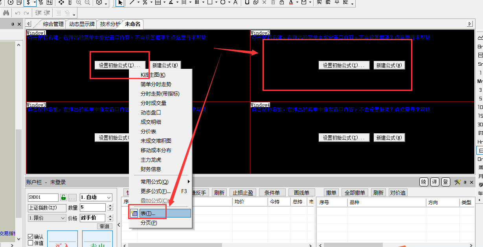Select the circle drawing tool
Viewport: 483px width, 247px height.
pyautogui.click(x=223, y=2)
